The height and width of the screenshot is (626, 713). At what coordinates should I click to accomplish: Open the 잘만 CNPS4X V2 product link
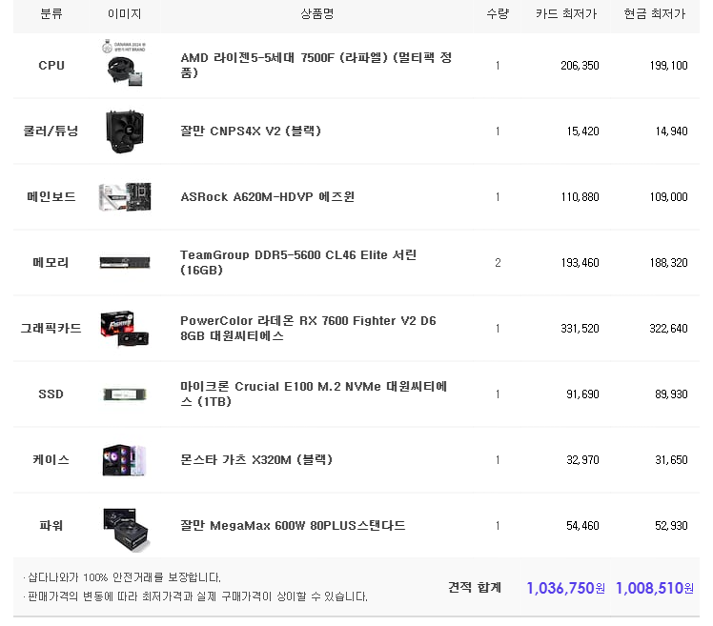click(x=251, y=131)
